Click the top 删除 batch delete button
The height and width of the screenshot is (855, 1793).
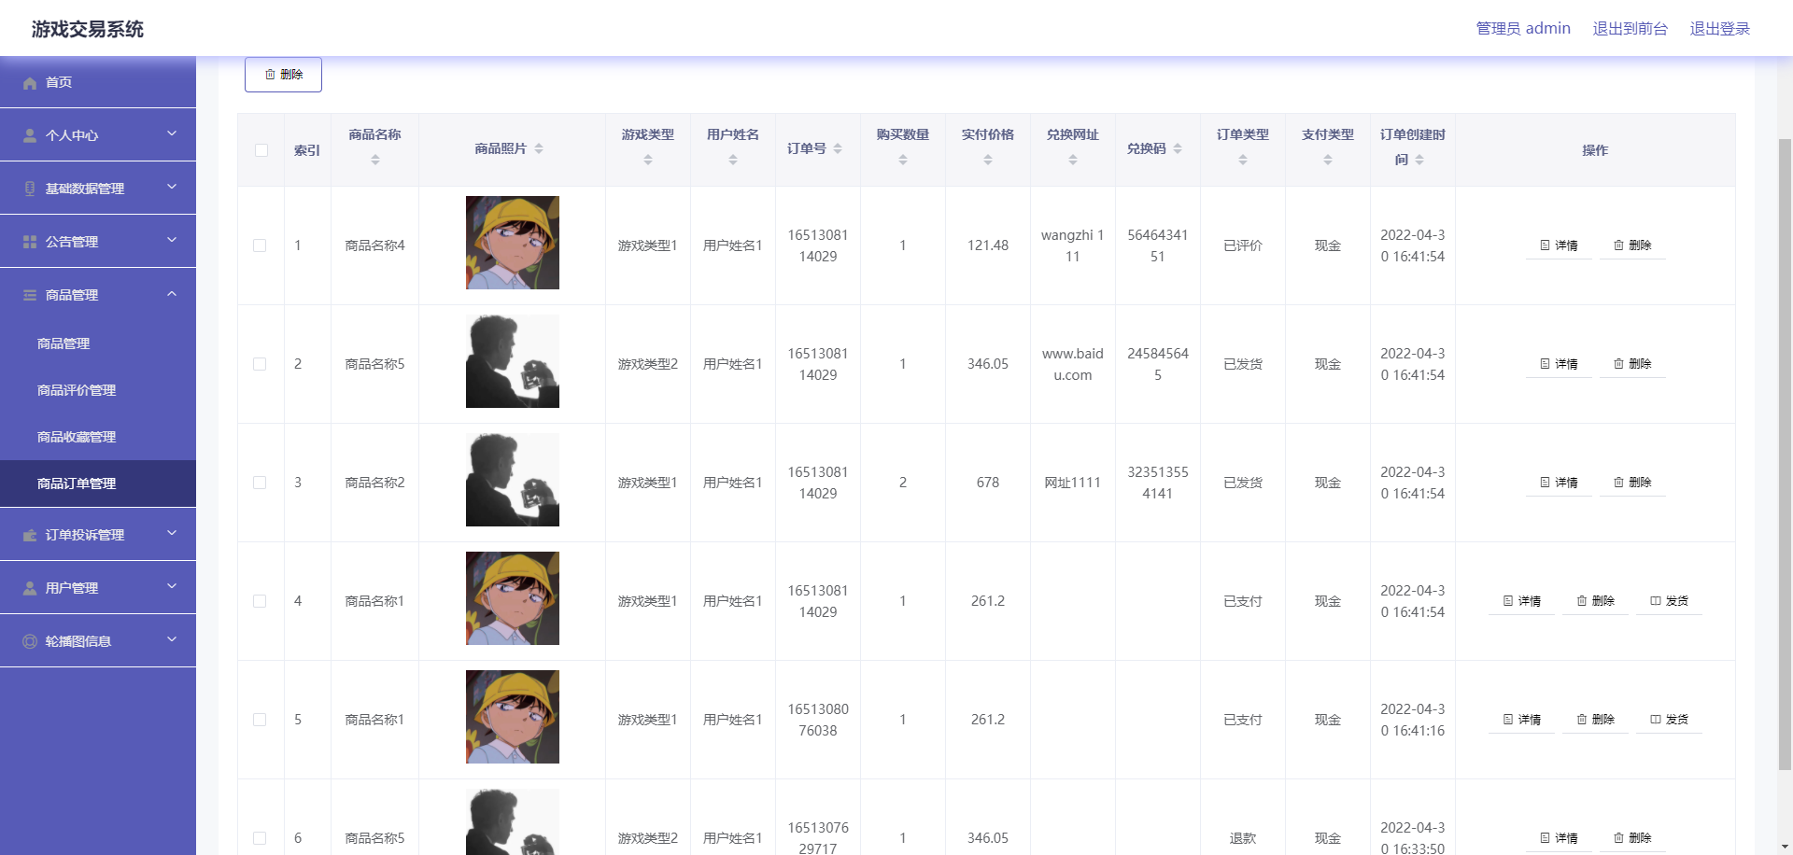click(283, 75)
